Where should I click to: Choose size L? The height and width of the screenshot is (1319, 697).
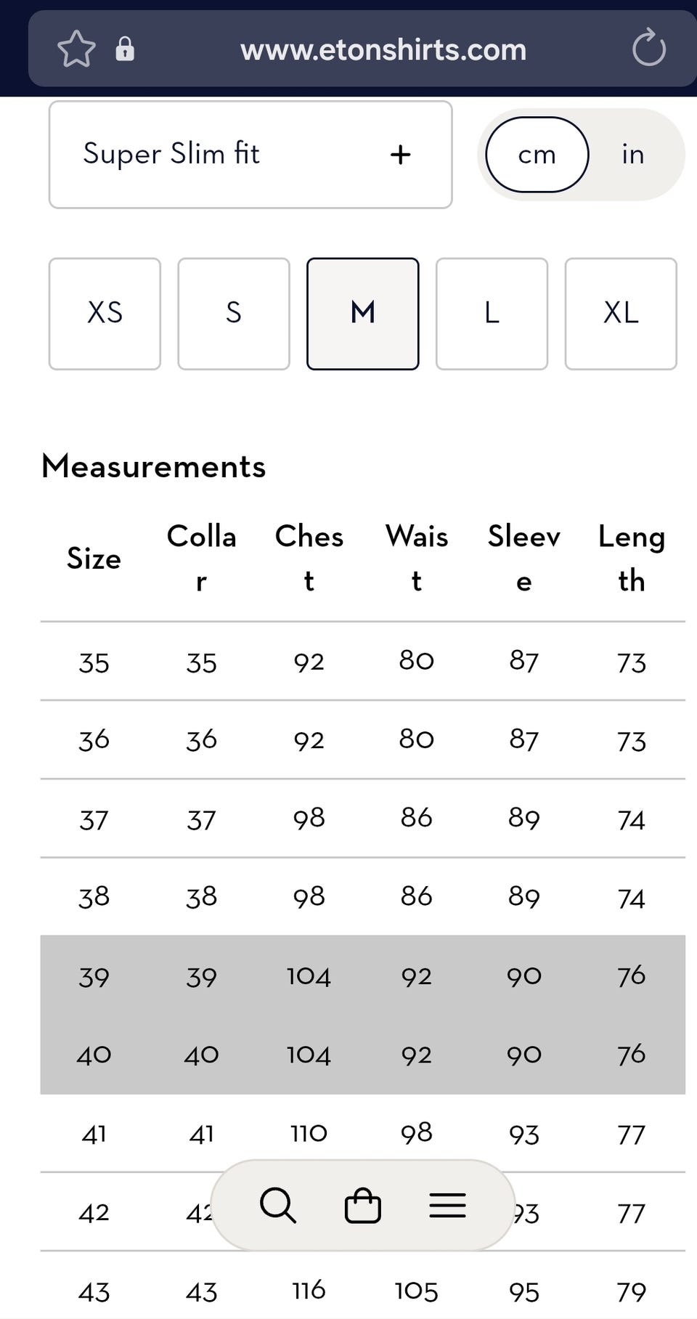point(492,314)
